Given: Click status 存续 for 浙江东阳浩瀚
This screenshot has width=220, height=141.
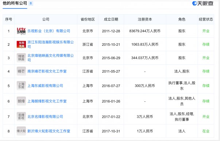Looking at the screenshot, I should point(206,44).
